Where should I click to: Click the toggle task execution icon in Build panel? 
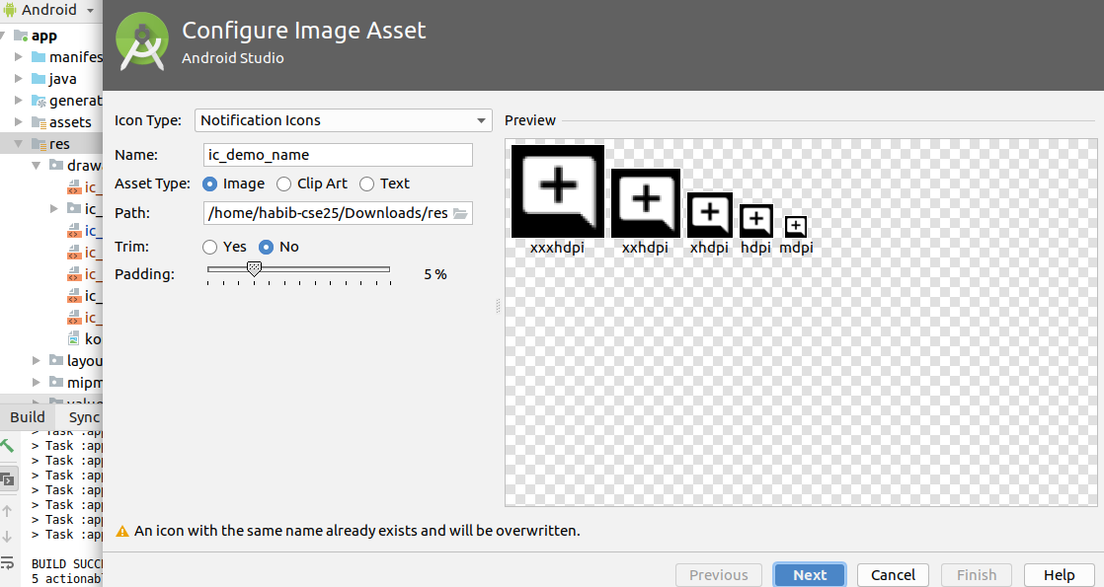pyautogui.click(x=8, y=479)
